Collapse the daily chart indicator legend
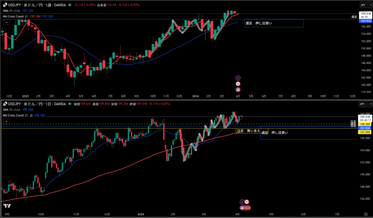The height and width of the screenshot is (218, 373). click(x=6, y=121)
